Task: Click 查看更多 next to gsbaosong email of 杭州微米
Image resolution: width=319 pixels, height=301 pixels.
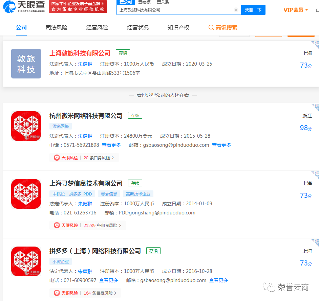Action: click(221, 145)
